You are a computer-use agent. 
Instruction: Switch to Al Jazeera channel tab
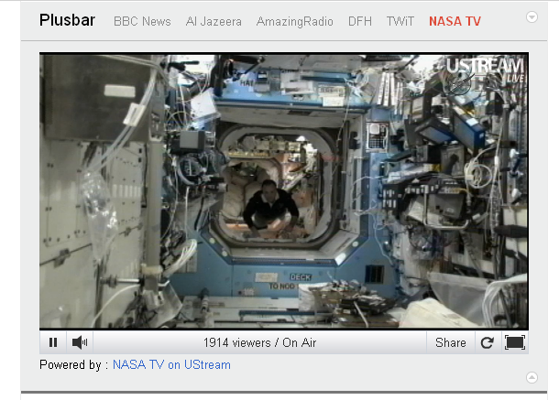coord(214,21)
